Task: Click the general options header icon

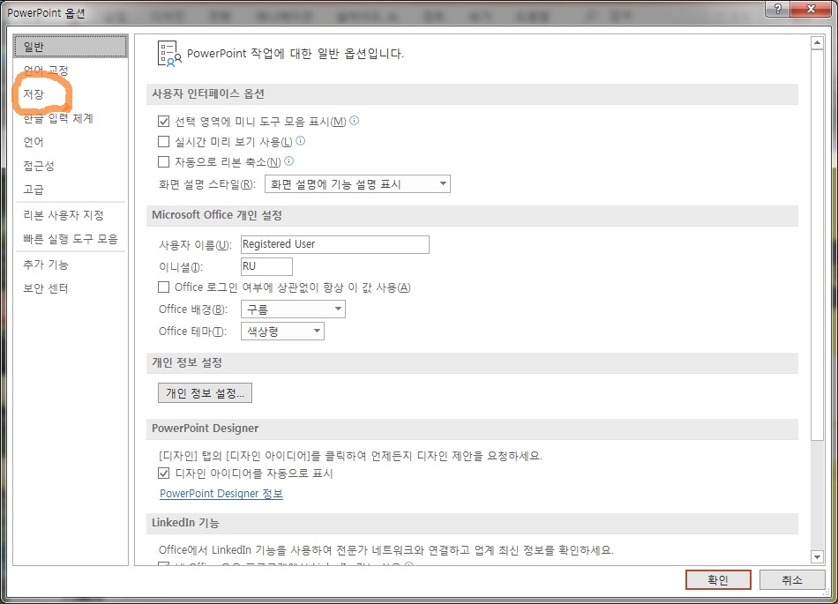Action: click(x=169, y=54)
